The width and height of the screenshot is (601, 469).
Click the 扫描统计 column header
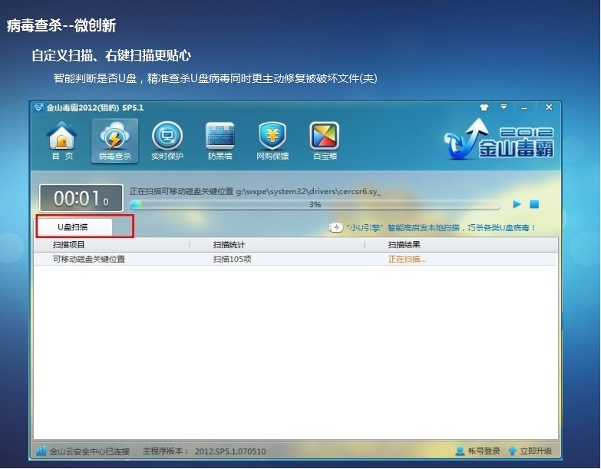click(229, 245)
